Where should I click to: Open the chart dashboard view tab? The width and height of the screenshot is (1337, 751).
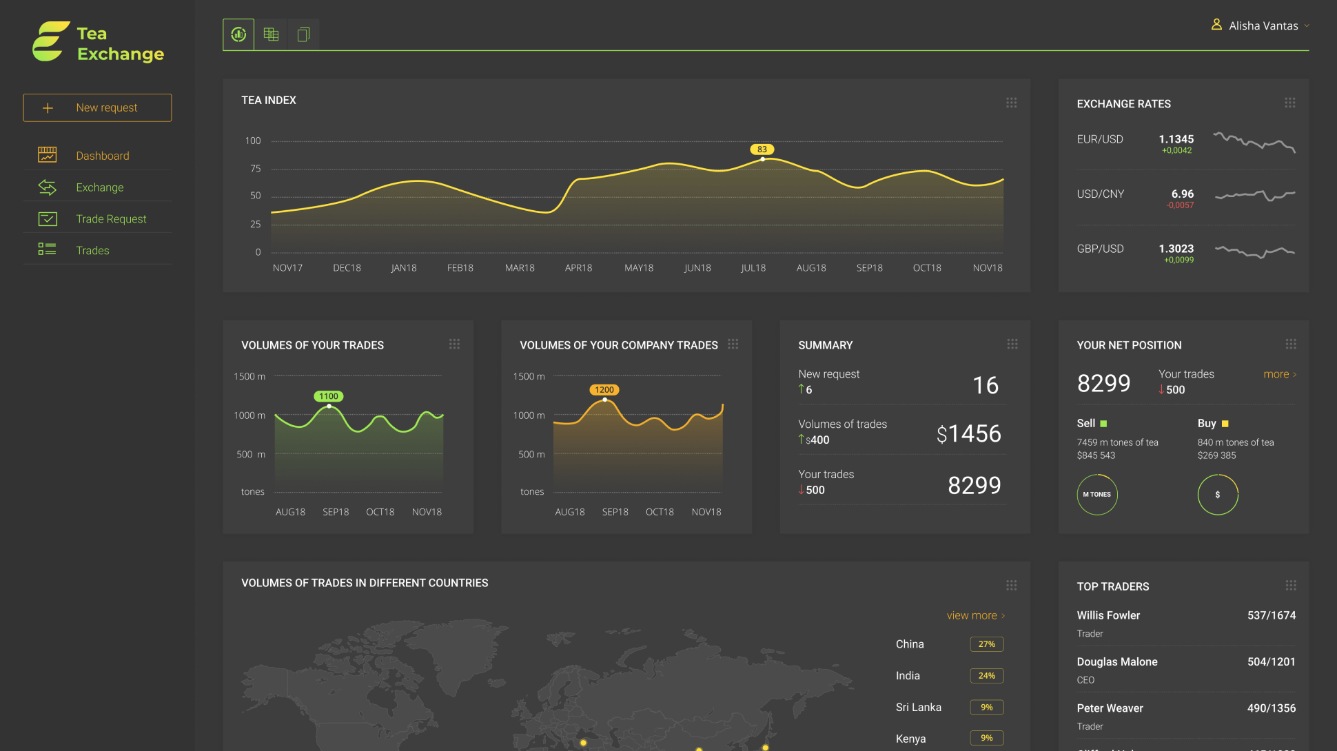[238, 34]
